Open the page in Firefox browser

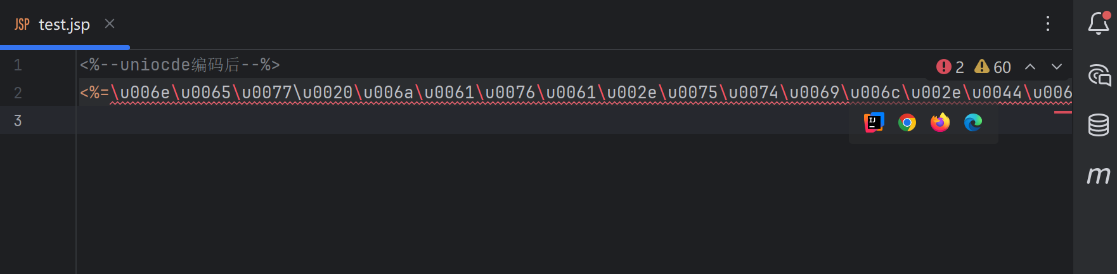pos(940,122)
